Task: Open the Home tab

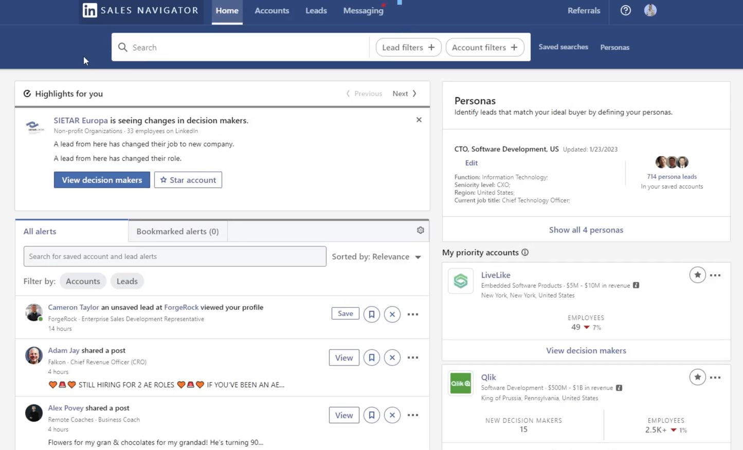Action: [x=227, y=11]
